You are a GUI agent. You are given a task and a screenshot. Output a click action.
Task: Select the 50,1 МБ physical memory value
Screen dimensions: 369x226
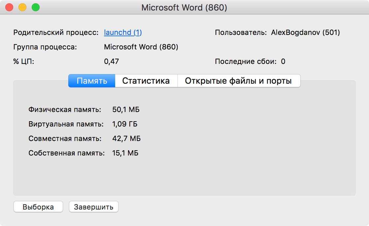point(126,109)
